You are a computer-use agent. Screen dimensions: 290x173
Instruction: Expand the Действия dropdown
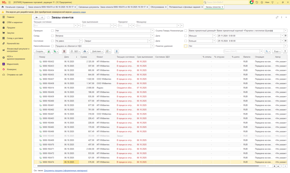click(97, 51)
